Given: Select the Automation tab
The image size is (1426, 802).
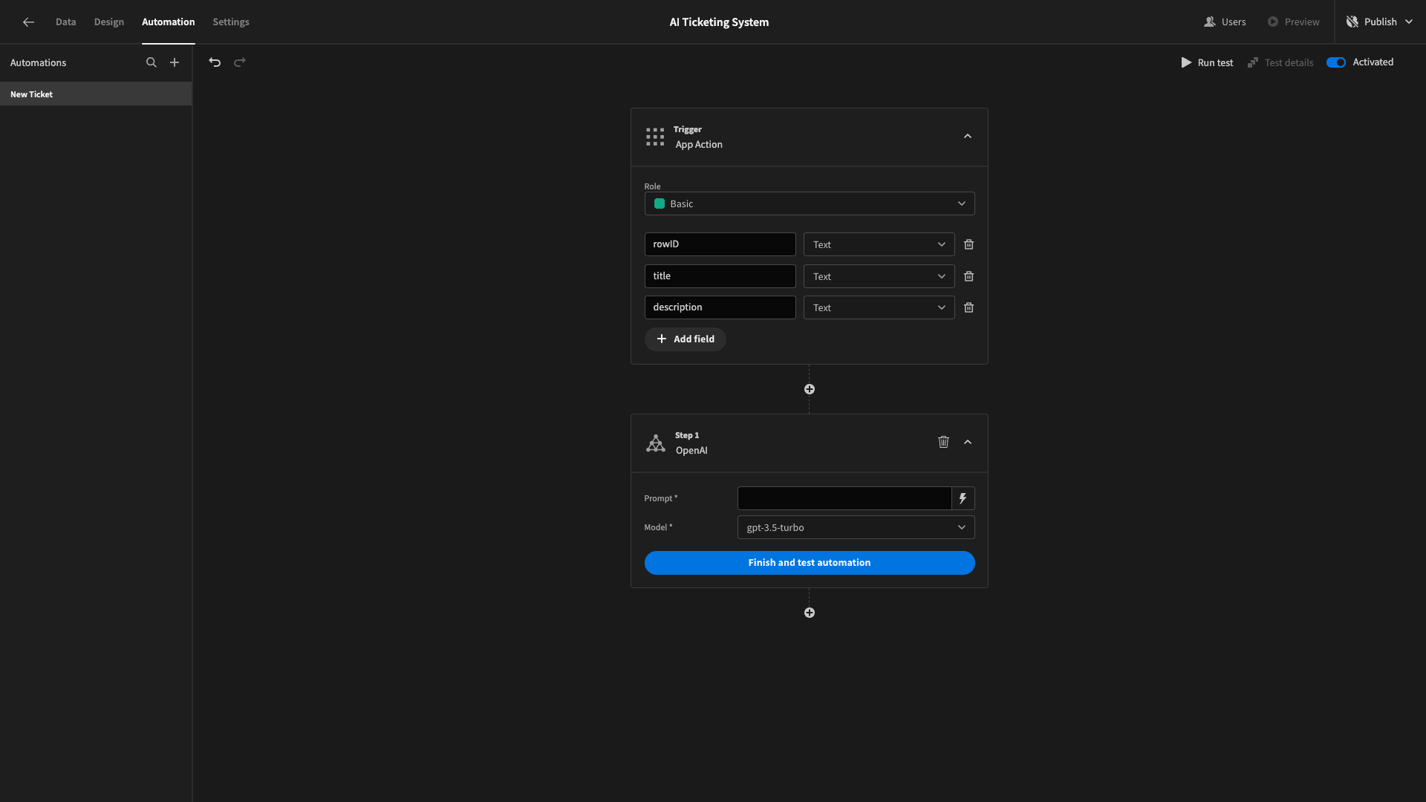Looking at the screenshot, I should [x=169, y=22].
